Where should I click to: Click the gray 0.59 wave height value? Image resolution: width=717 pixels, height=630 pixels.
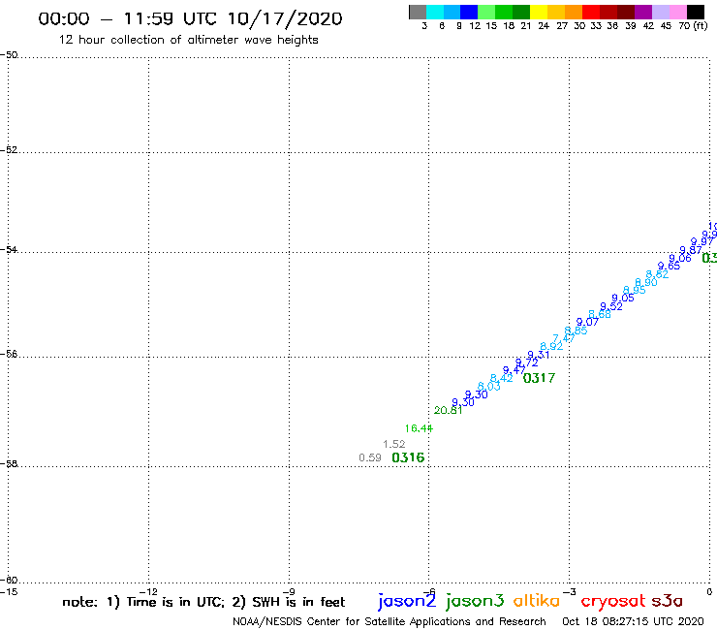click(x=370, y=457)
